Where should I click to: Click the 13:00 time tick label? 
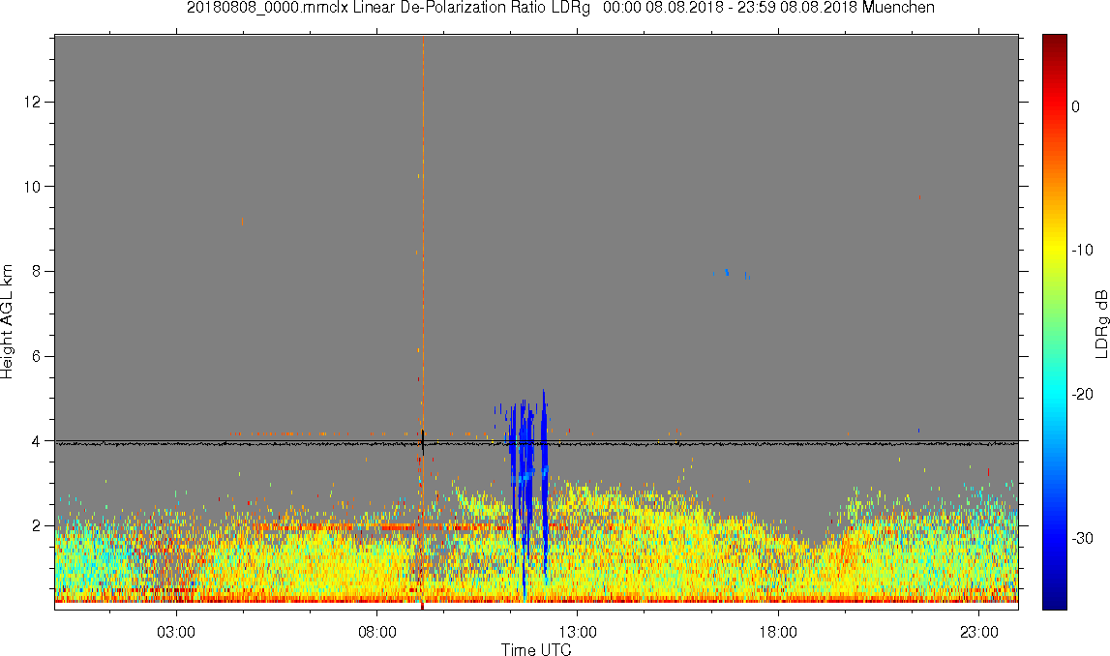578,632
